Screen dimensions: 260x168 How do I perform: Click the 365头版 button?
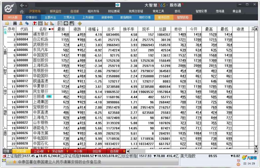pos(12,17)
